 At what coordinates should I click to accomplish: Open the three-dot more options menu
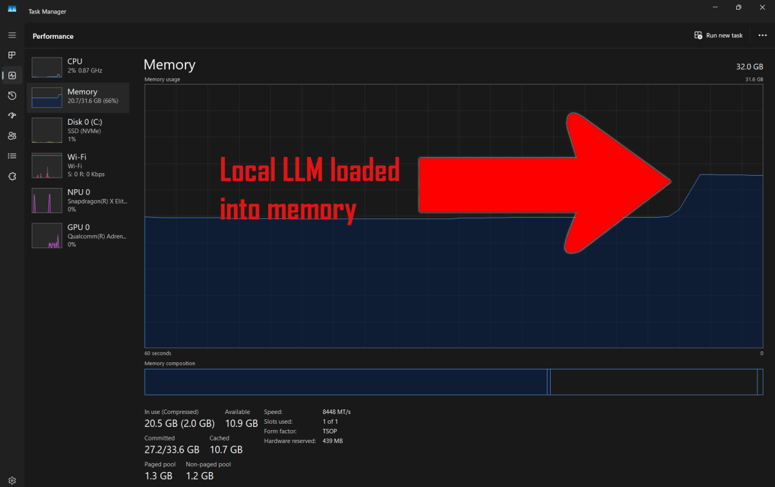[x=763, y=36]
